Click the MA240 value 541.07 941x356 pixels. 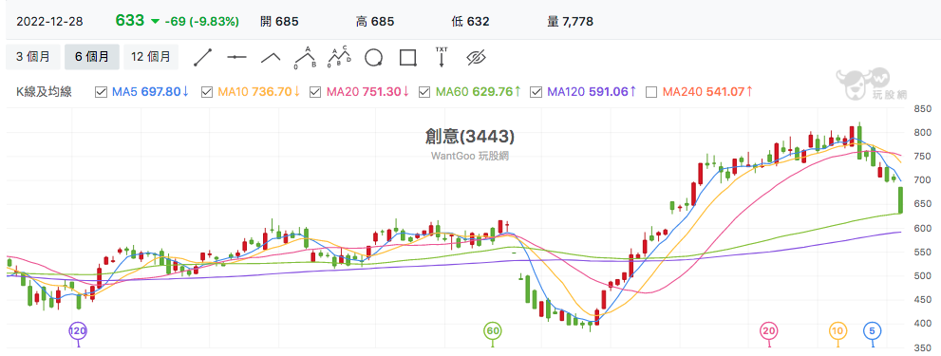pos(725,92)
